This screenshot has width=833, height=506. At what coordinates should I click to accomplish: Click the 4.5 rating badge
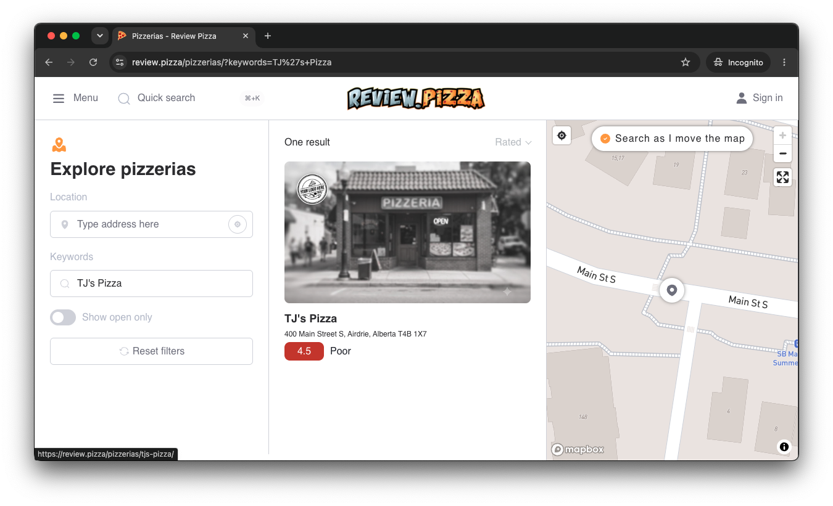click(304, 351)
